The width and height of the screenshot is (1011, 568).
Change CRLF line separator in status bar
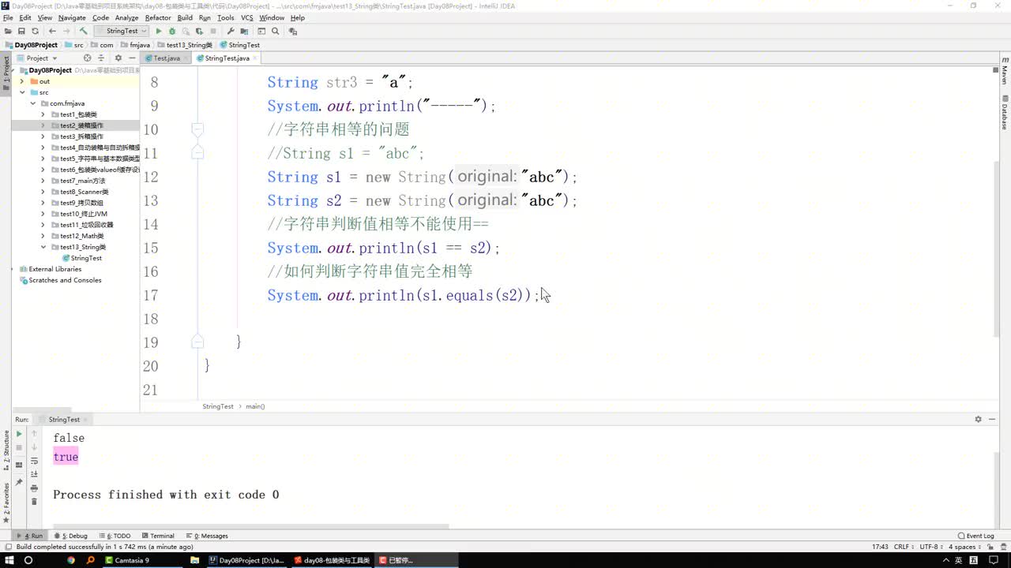tap(903, 547)
